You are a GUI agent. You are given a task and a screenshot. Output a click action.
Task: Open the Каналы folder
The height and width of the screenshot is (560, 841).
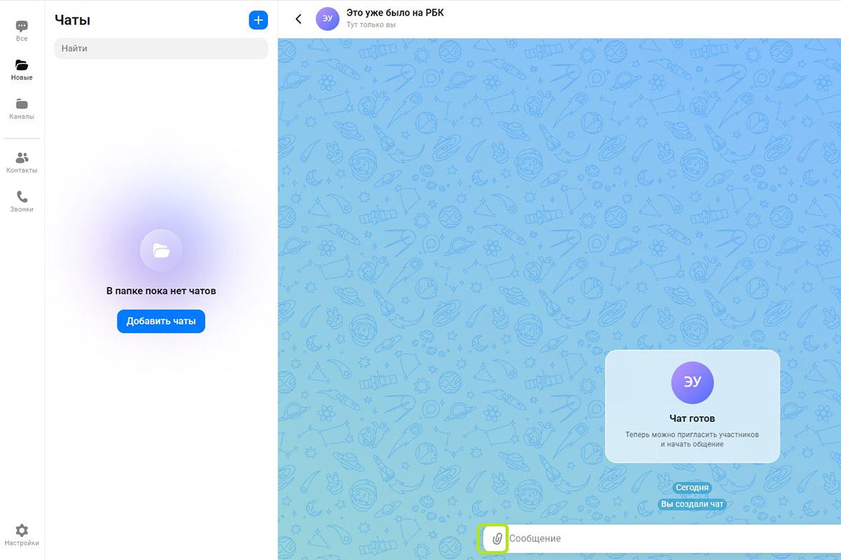22,109
